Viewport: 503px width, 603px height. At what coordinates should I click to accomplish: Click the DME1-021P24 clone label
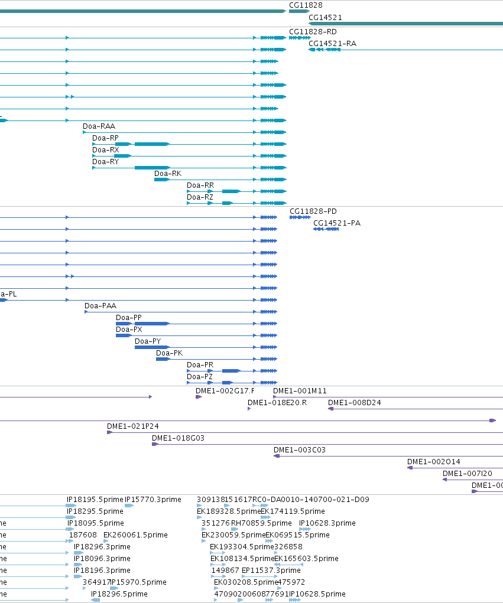coord(133,426)
